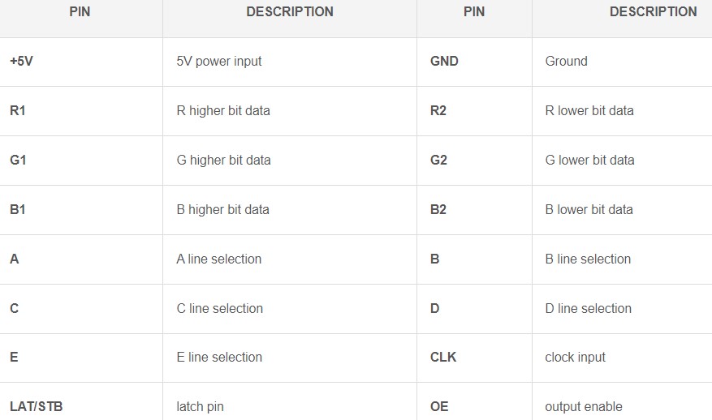Viewport: 712px width, 420px height.
Task: Select 'G higher bit data' description
Action: [223, 160]
